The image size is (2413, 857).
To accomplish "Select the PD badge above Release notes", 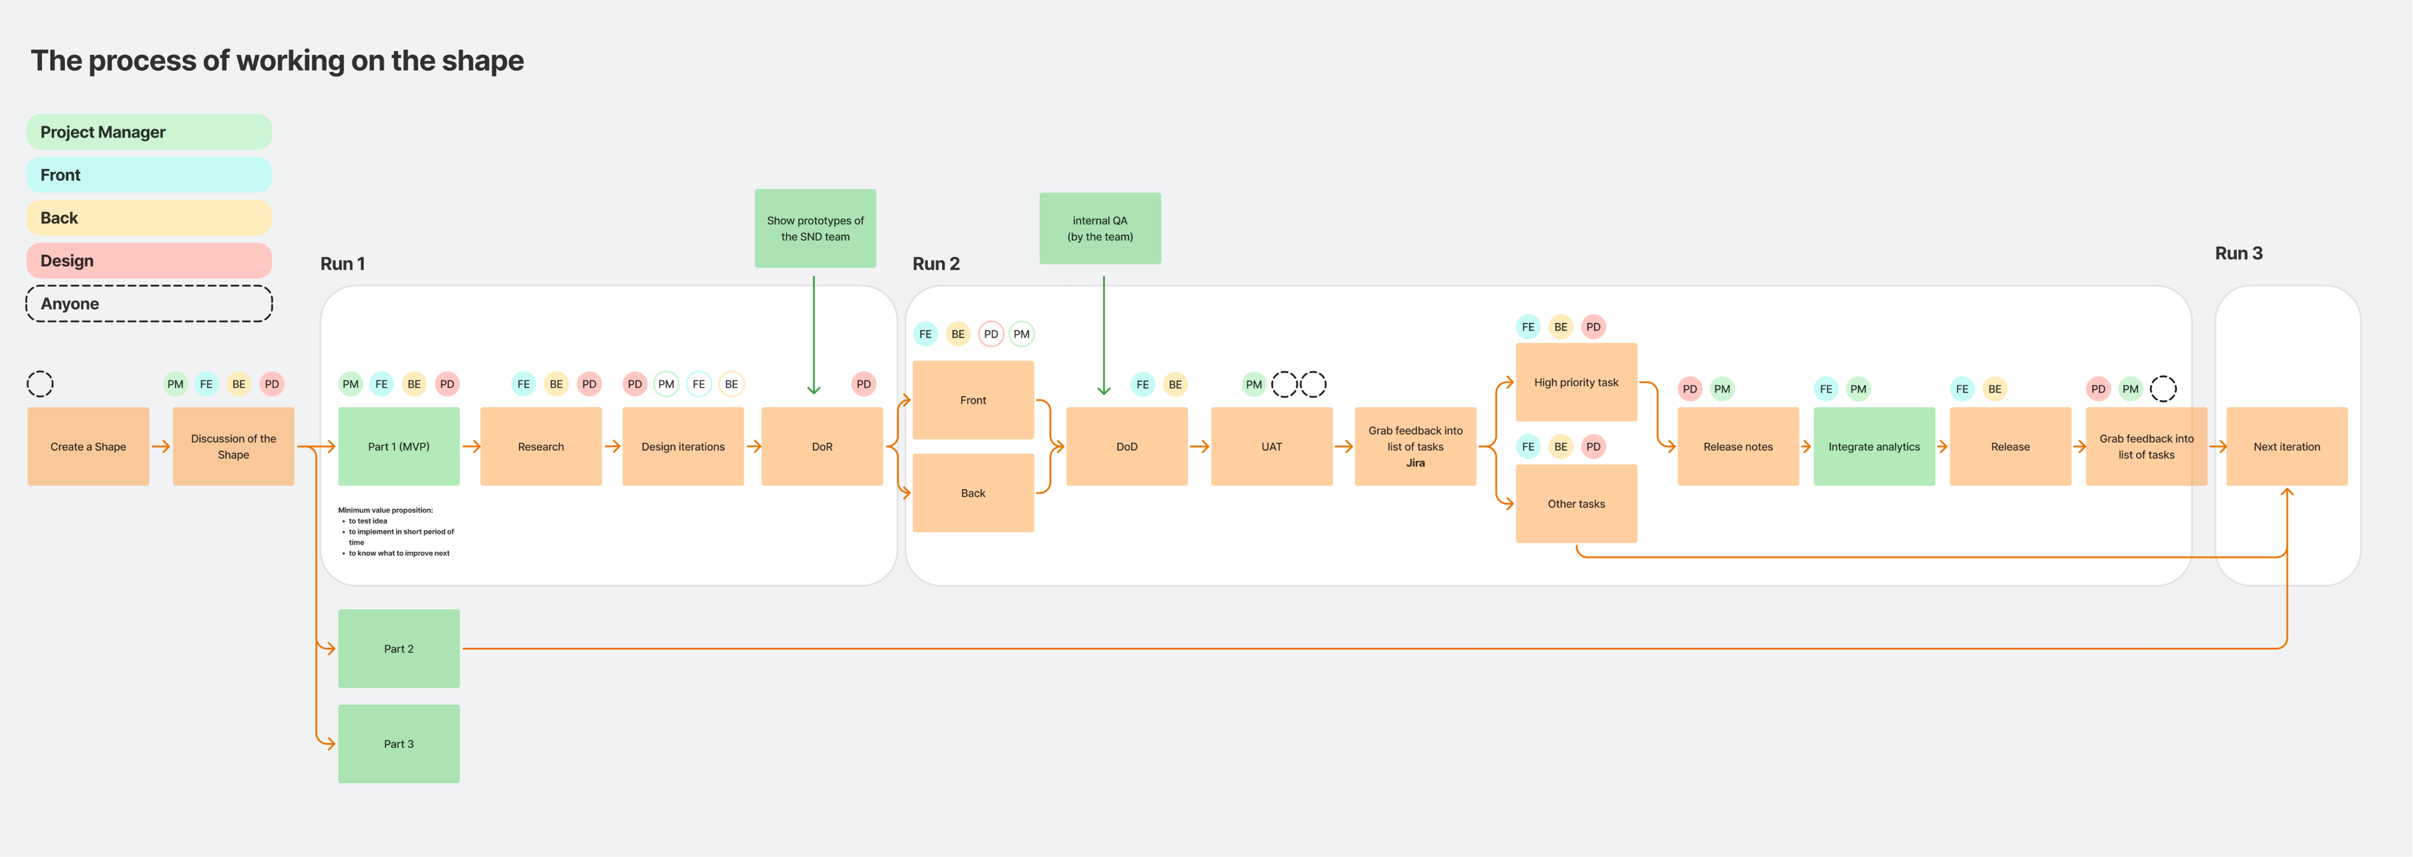I will coord(1690,389).
